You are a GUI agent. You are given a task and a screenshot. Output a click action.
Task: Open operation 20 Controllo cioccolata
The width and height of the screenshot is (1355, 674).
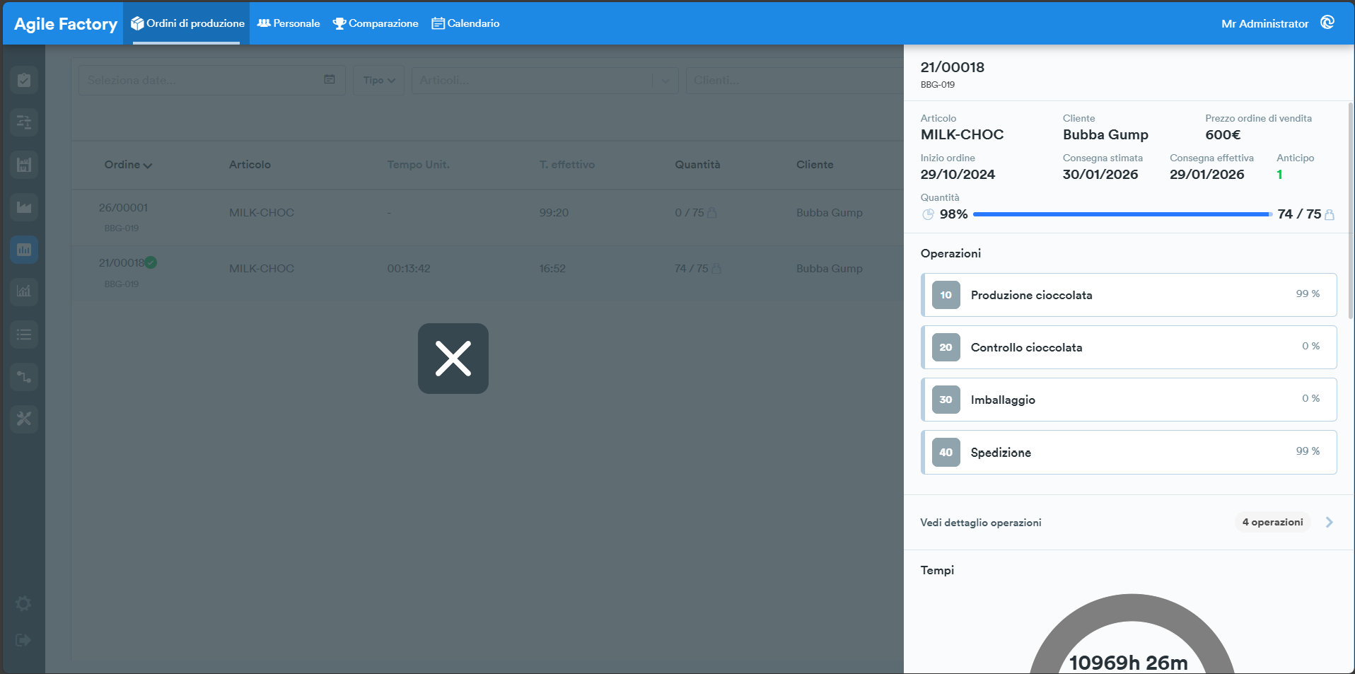(1129, 347)
